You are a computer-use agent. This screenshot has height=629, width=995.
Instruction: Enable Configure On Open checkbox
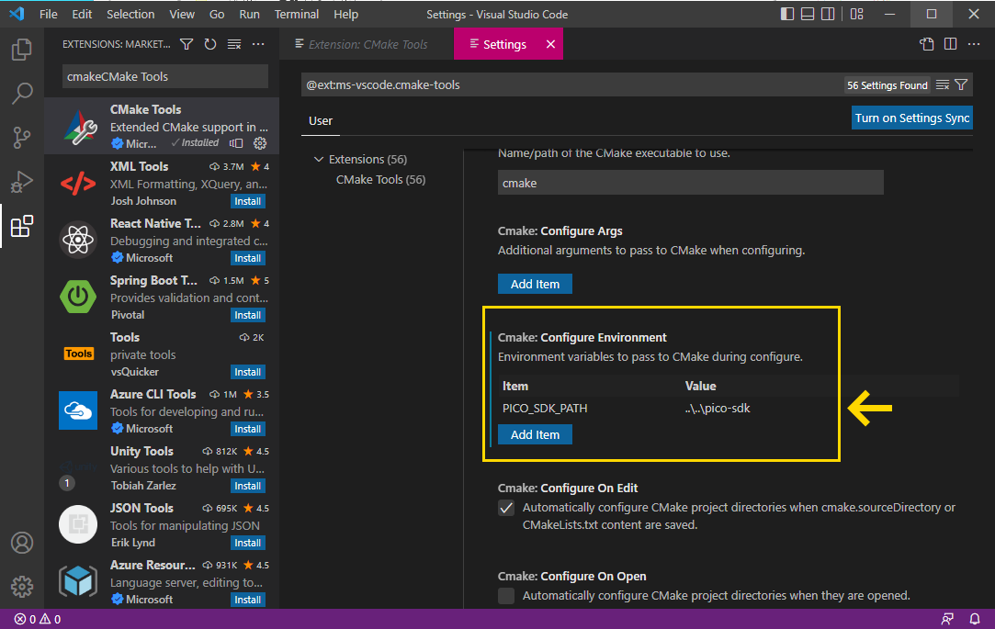click(505, 596)
